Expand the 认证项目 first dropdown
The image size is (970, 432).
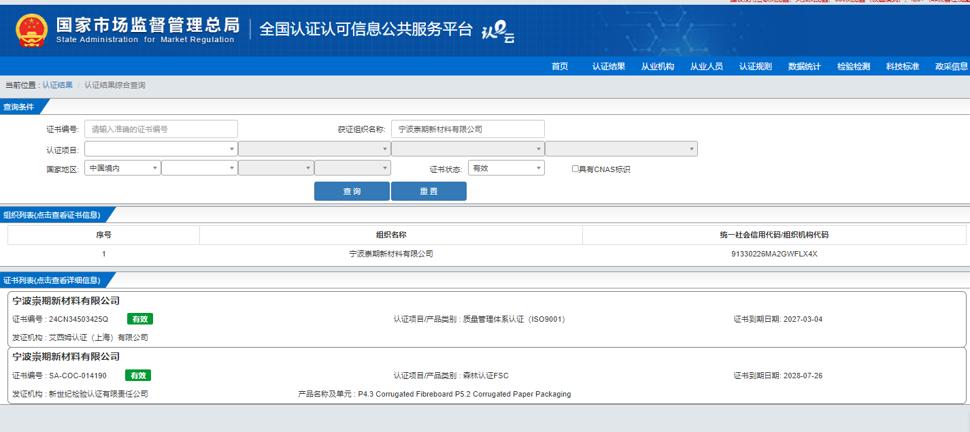pos(161,149)
